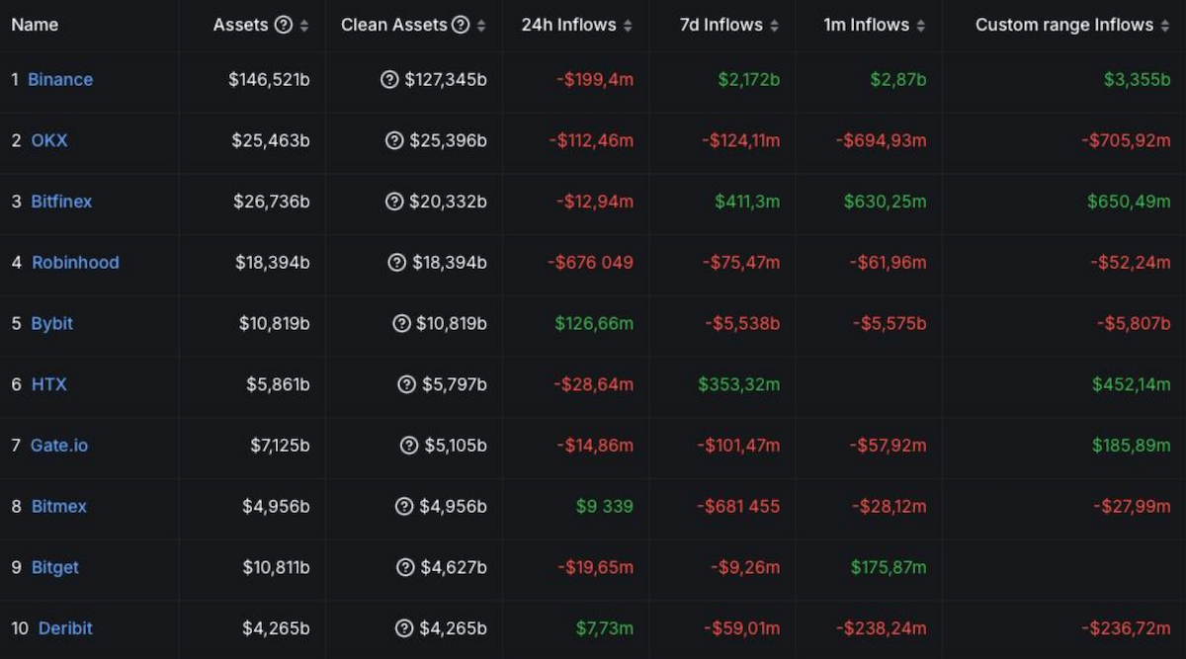This screenshot has width=1186, height=659.
Task: Click the question icon in Robinhood's Clean Assets cell
Action: point(397,263)
